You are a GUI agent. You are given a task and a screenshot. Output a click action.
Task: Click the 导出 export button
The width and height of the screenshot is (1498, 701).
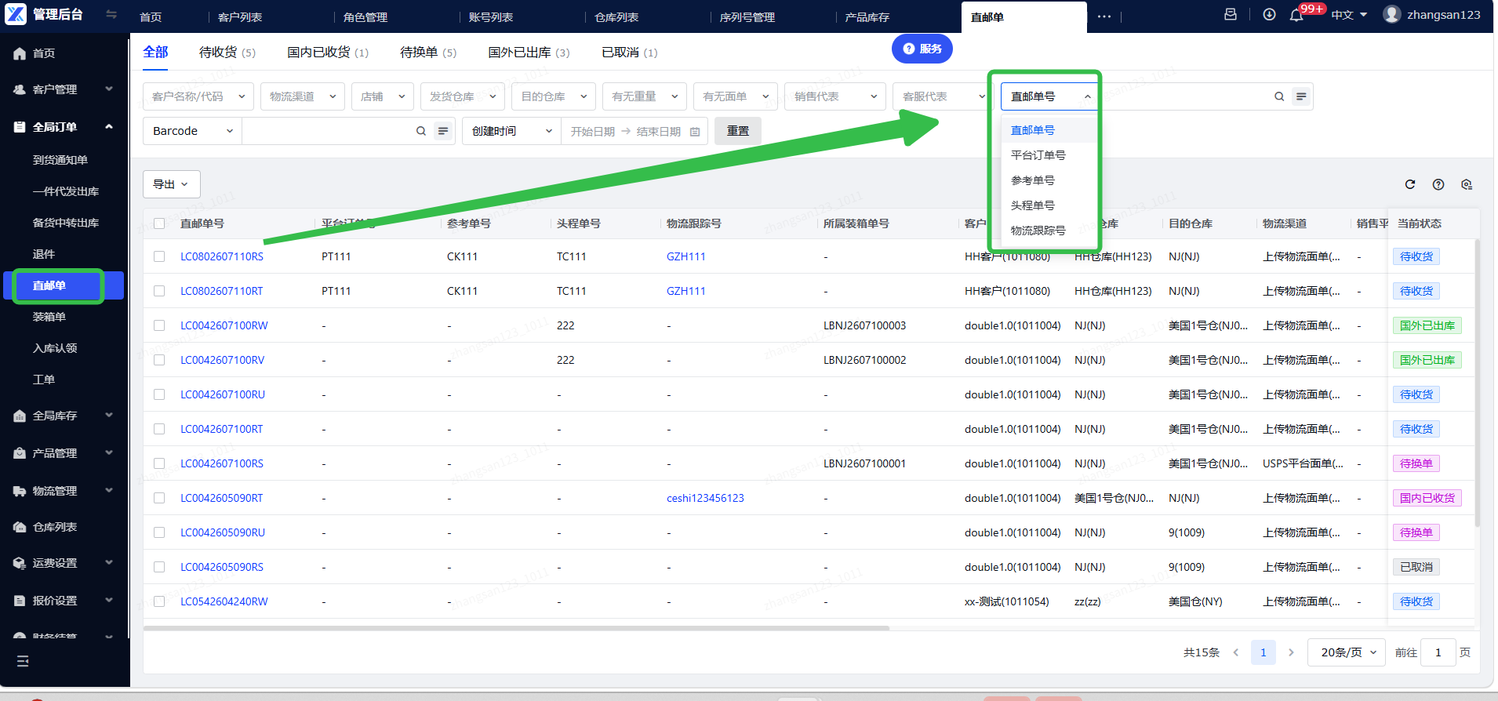point(172,184)
